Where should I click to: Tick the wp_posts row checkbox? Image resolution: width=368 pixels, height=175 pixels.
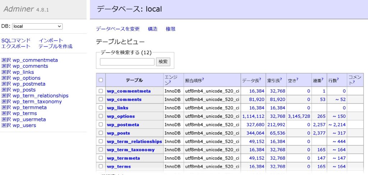pyautogui.click(x=101, y=133)
